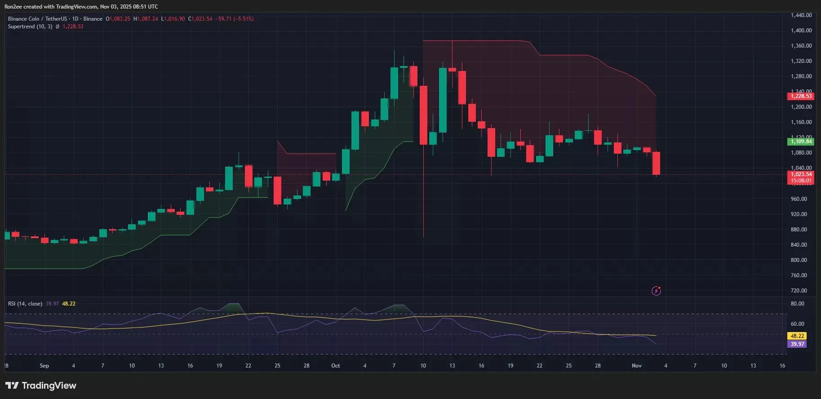Click the red 1,228.53 Supertrend price label
The width and height of the screenshot is (821, 399).
click(802, 96)
